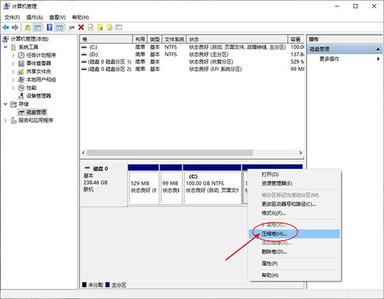Screen dimensions: 384x299
Task: Select 本地用户和组 in the tree
Action: 41,80
